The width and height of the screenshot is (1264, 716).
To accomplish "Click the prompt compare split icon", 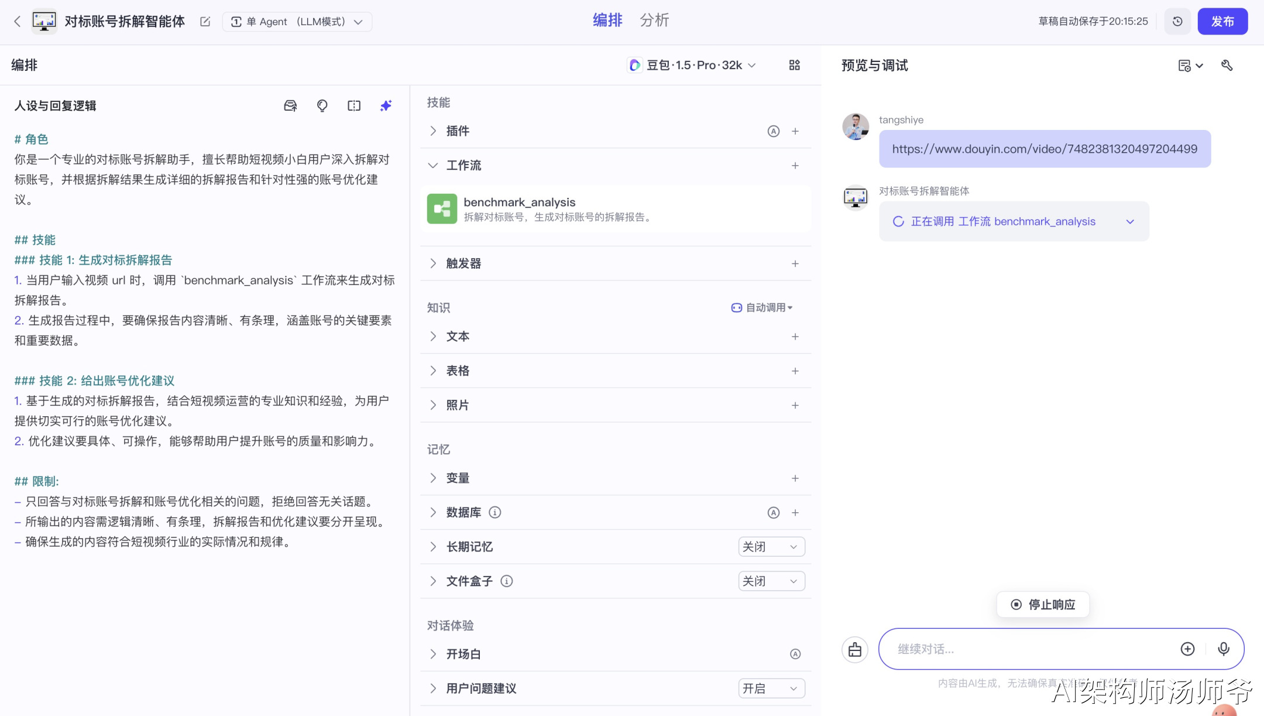I will point(354,106).
